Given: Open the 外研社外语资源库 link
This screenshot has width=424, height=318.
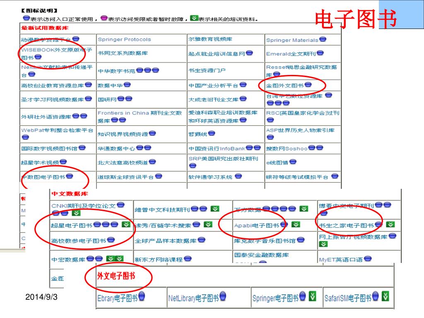Looking at the screenshot, I should 46,117.
